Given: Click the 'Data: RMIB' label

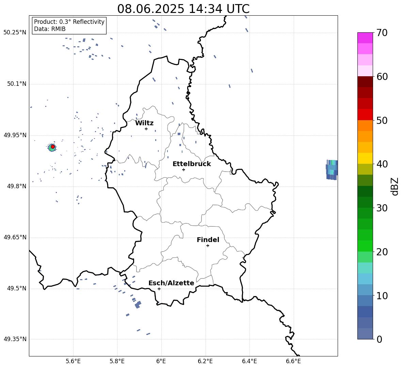Looking at the screenshot, I should click(x=50, y=29).
